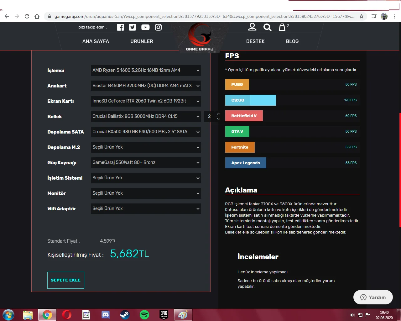Switch to Opera in the taskbar
The width and height of the screenshot is (401, 321).
[67, 315]
